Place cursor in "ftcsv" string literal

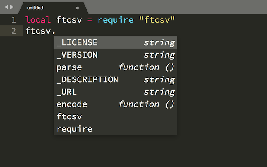click(157, 20)
